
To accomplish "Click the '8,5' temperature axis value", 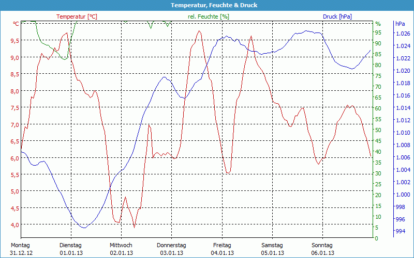I will (x=14, y=74).
